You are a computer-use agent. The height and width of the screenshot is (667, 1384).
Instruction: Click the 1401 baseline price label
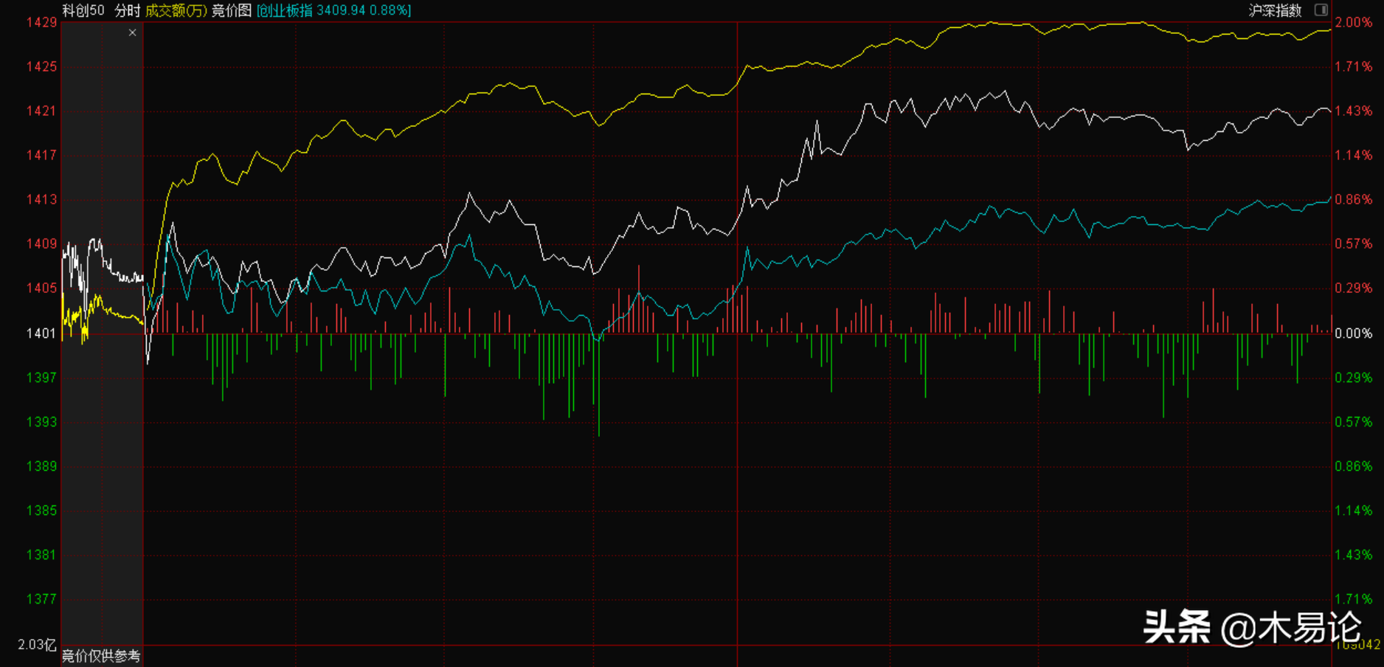pos(41,333)
